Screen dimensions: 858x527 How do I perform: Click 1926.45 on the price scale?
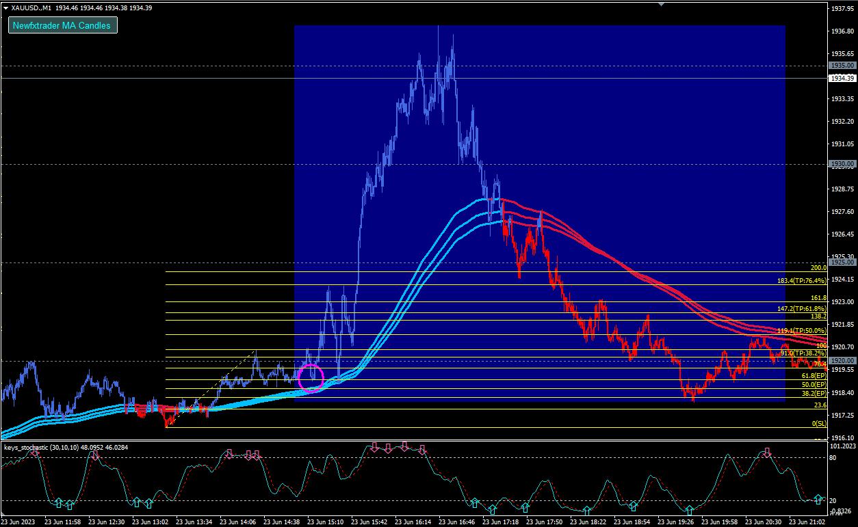tap(842, 234)
